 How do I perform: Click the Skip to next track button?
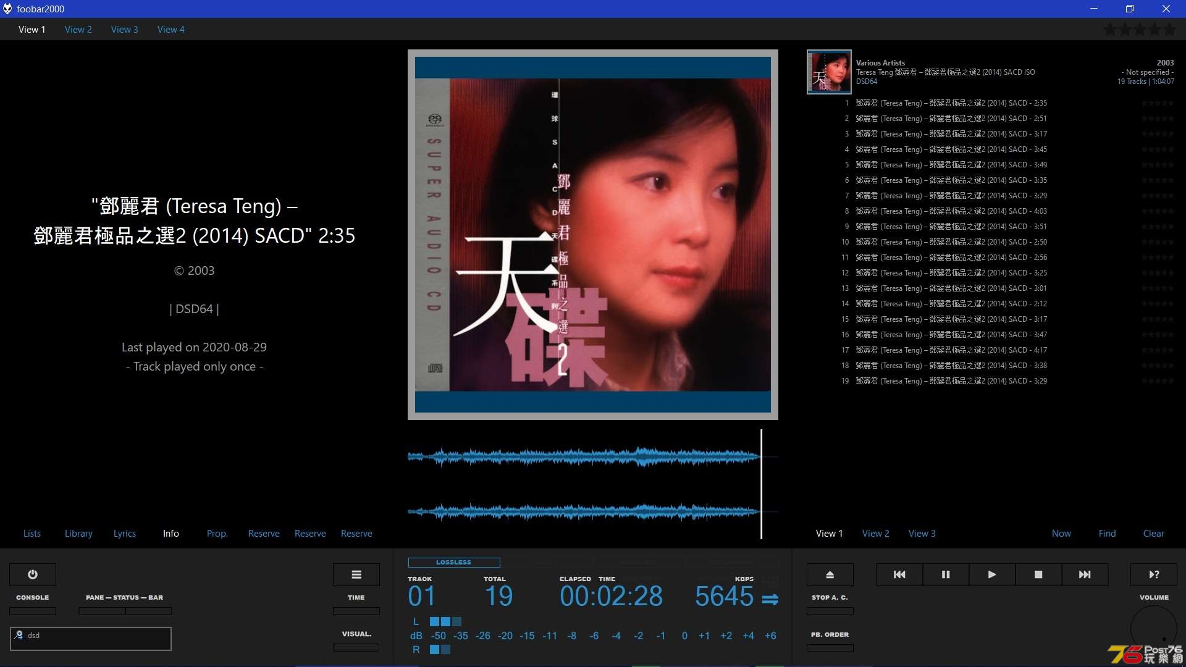click(1085, 574)
